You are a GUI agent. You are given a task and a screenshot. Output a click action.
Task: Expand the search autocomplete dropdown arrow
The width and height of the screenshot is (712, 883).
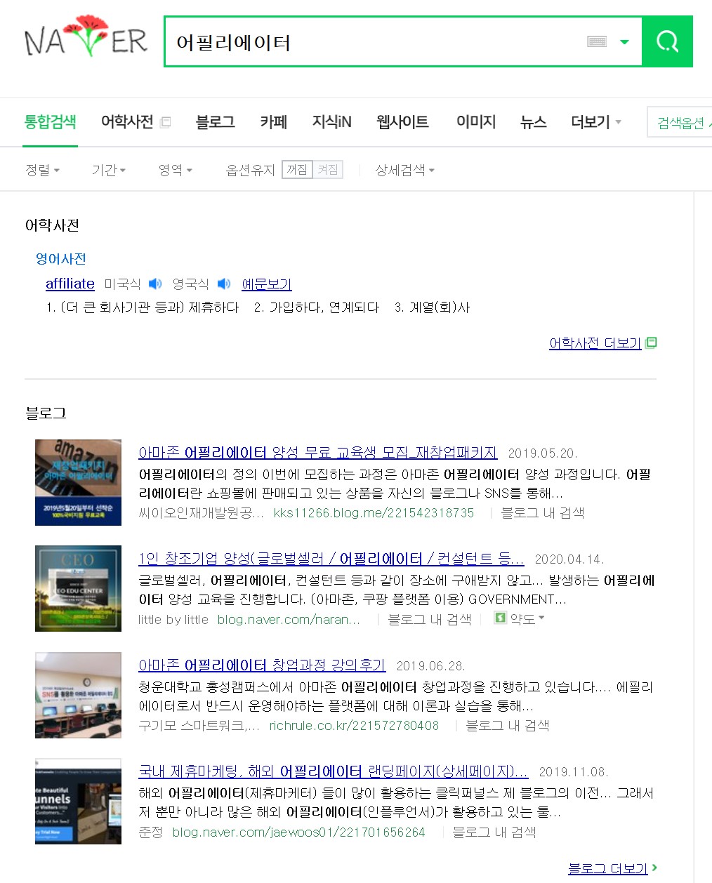coord(624,42)
